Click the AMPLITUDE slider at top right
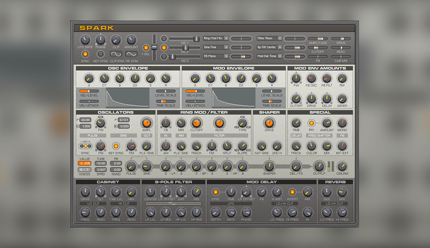This screenshot has height=248, width=430. pos(318,38)
